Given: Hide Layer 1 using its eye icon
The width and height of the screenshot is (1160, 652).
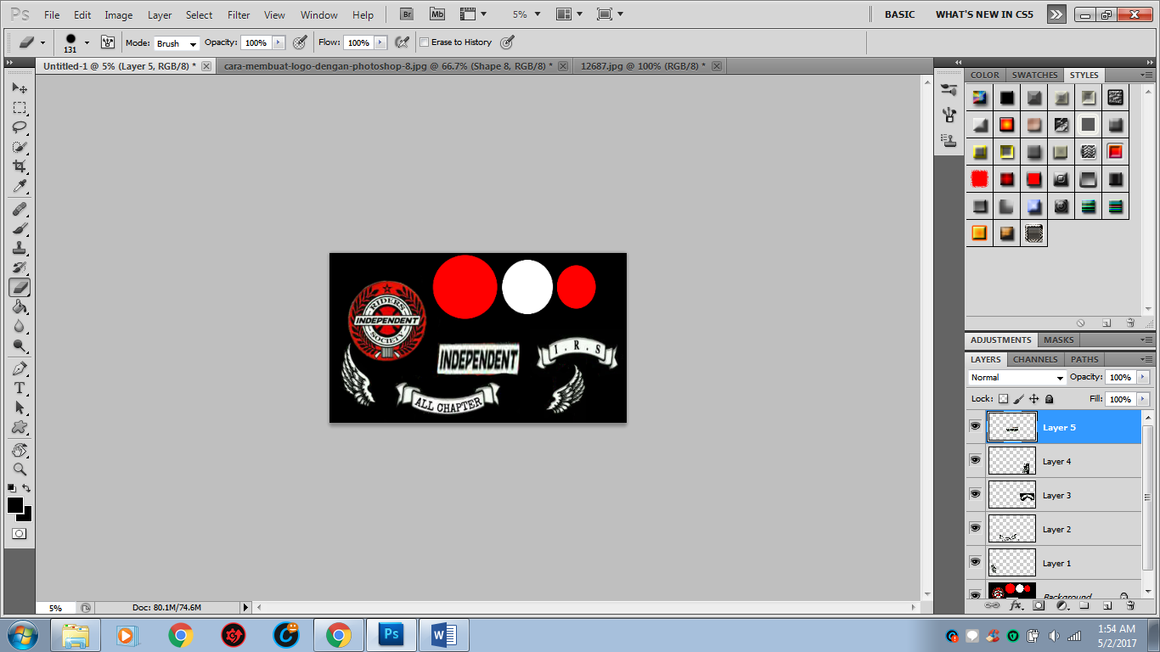Looking at the screenshot, I should [975, 562].
